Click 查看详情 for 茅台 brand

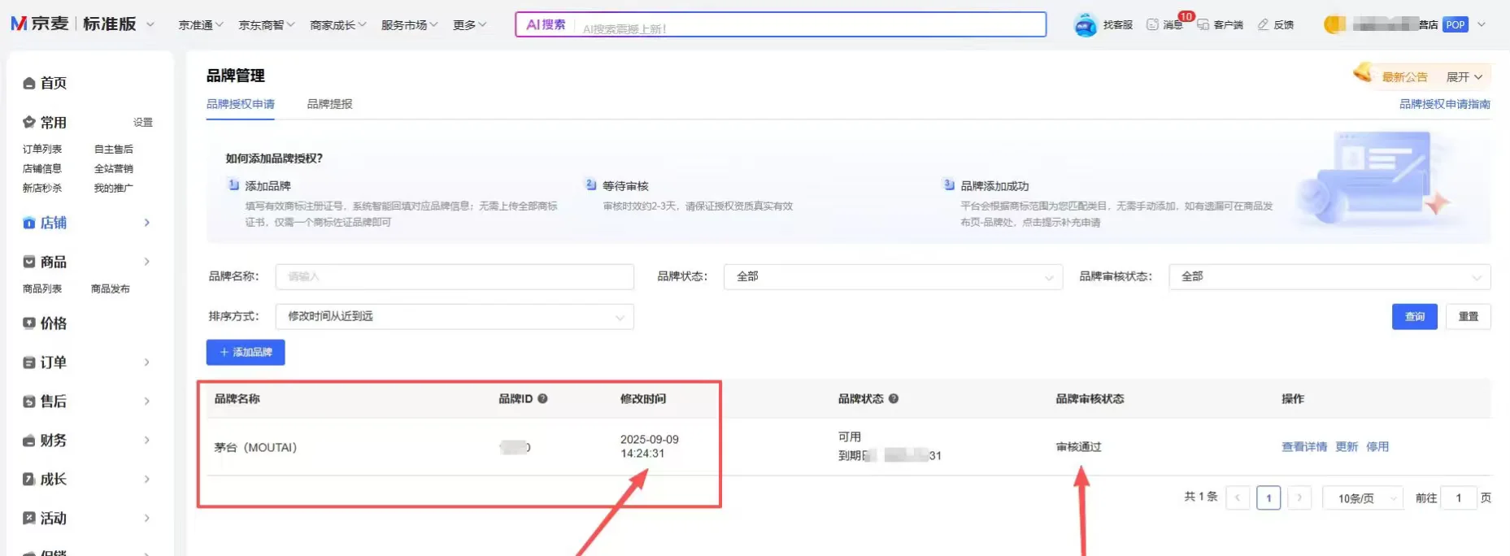coord(1304,447)
